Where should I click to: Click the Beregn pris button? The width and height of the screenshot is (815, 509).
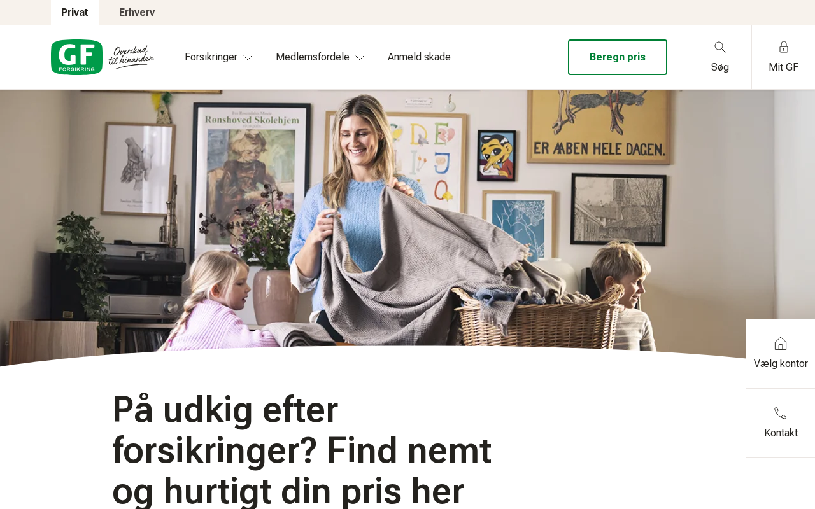tap(618, 57)
